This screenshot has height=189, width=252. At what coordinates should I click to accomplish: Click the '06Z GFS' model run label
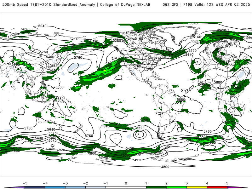click(x=170, y=5)
